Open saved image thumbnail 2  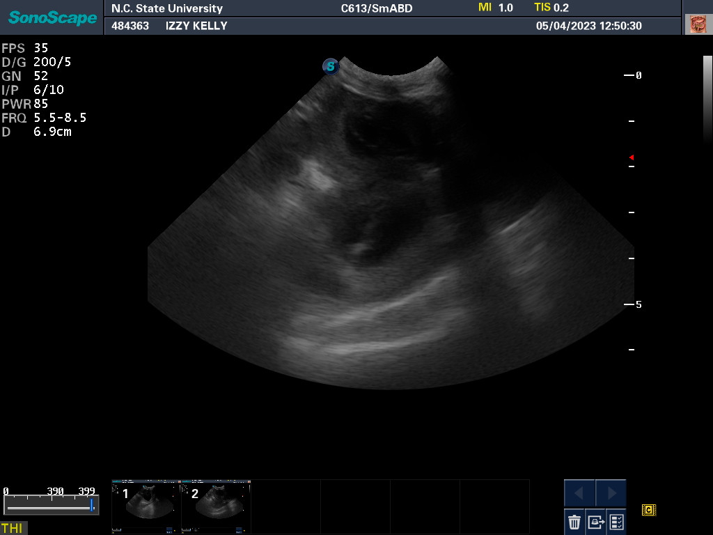[216, 506]
